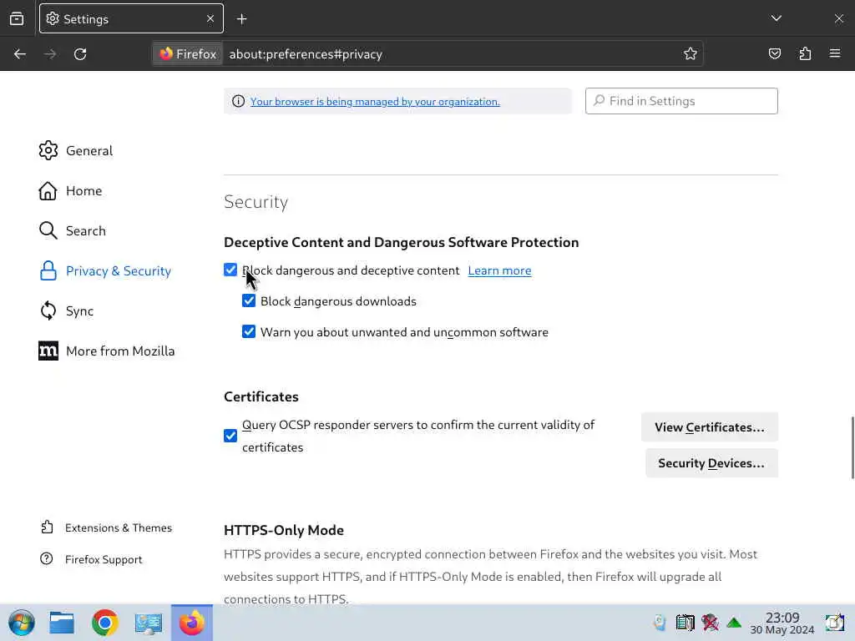This screenshot has height=641, width=855.
Task: Click the View Certificates button
Action: tap(709, 427)
